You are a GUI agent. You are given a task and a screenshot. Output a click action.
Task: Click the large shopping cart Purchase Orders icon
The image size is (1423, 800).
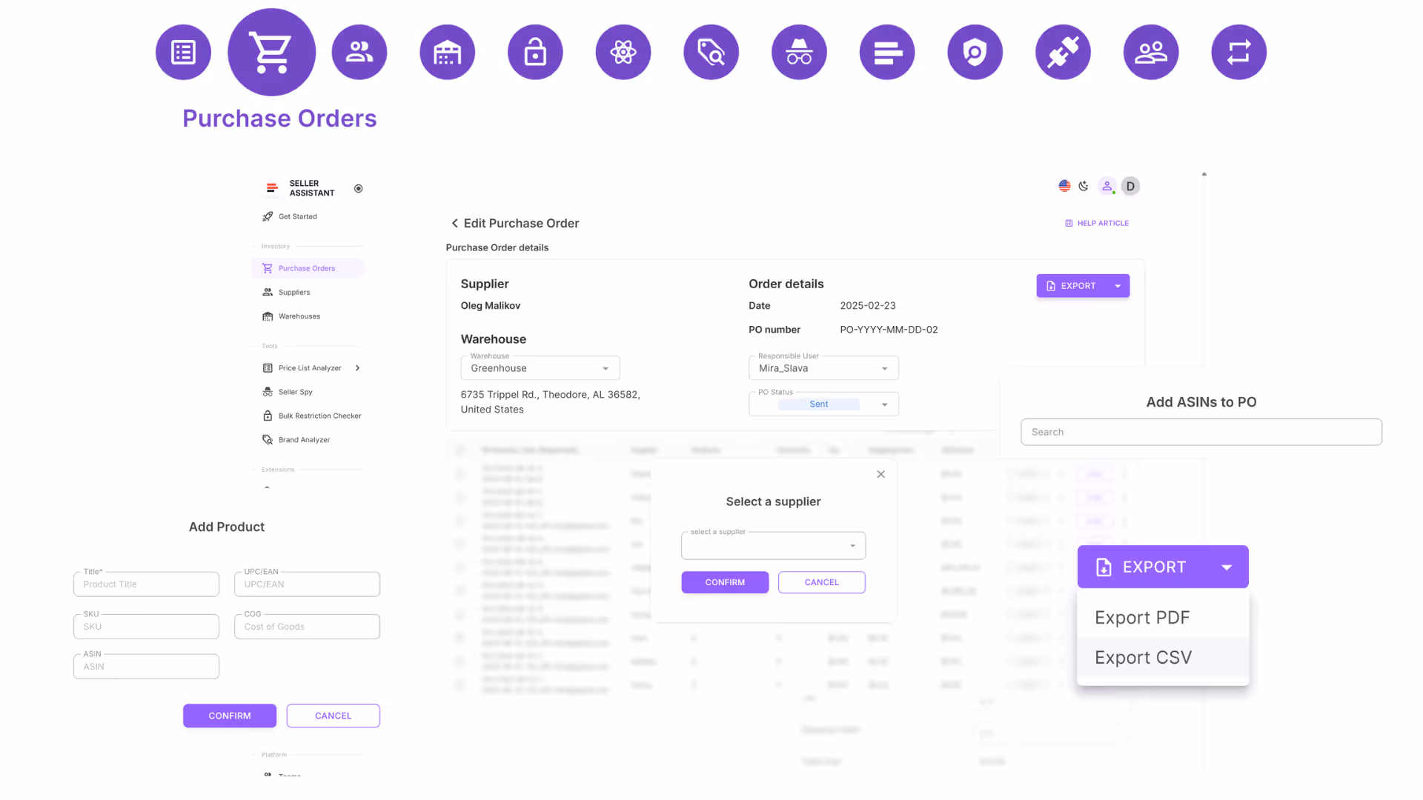[271, 52]
